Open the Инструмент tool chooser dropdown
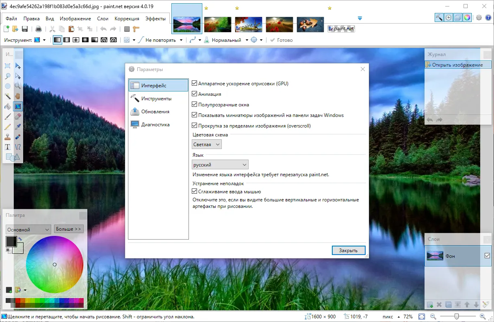Screen dimensions: 494x322 pos(40,40)
